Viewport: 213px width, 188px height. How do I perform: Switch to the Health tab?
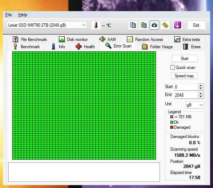(85, 47)
